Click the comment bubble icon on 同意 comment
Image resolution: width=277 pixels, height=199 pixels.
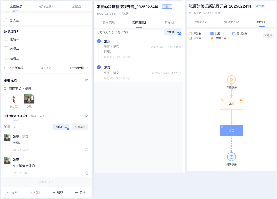tap(87, 150)
